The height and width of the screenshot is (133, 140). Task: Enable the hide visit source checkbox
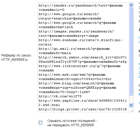(x=40, y=122)
